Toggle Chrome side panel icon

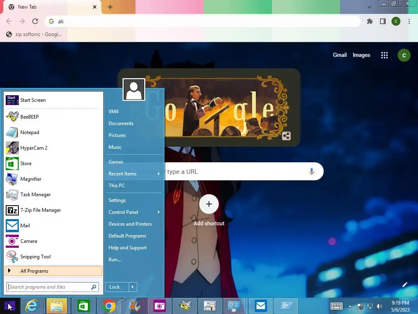[383, 21]
